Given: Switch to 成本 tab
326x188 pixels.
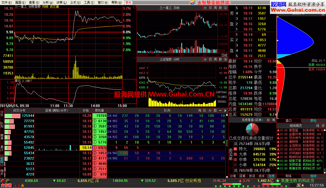Looking at the screenshot, I should 262,176.
